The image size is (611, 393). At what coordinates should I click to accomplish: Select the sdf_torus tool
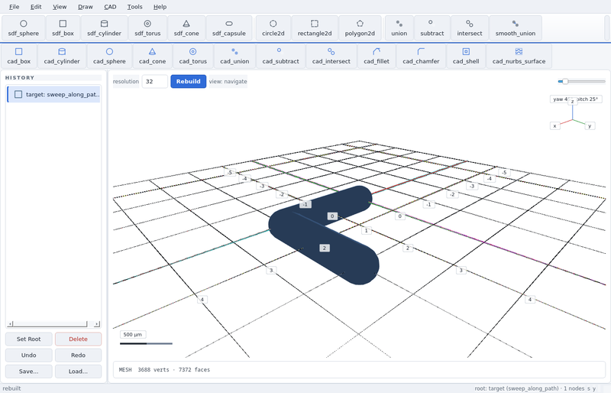point(147,28)
